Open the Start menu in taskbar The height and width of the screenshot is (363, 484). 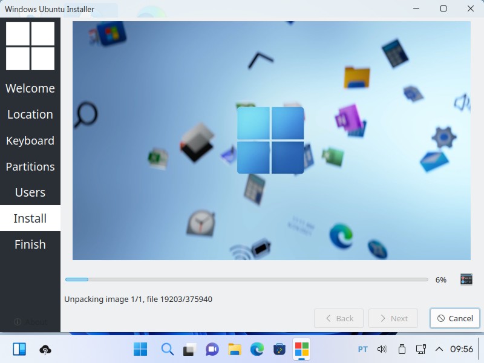[x=140, y=349]
